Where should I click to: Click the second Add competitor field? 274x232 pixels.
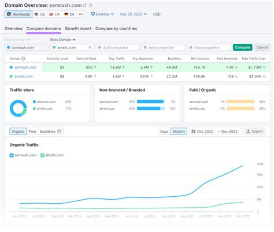pyautogui.click(x=163, y=47)
